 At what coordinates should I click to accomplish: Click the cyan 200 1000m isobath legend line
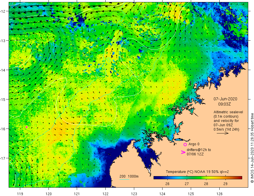pyautogui.click(x=124, y=179)
